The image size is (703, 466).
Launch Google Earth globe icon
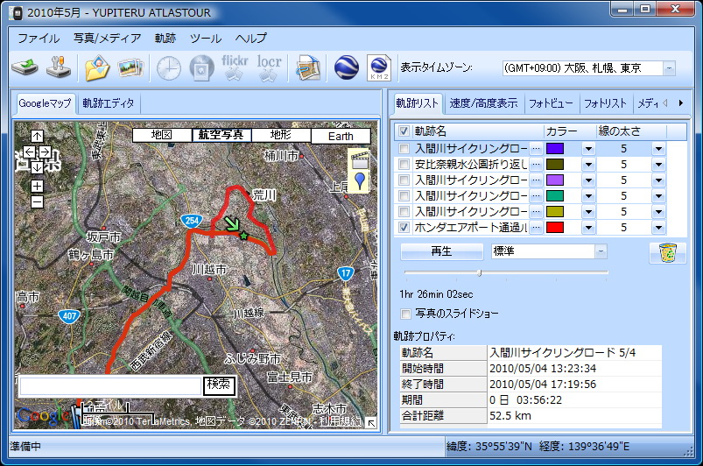pos(346,68)
